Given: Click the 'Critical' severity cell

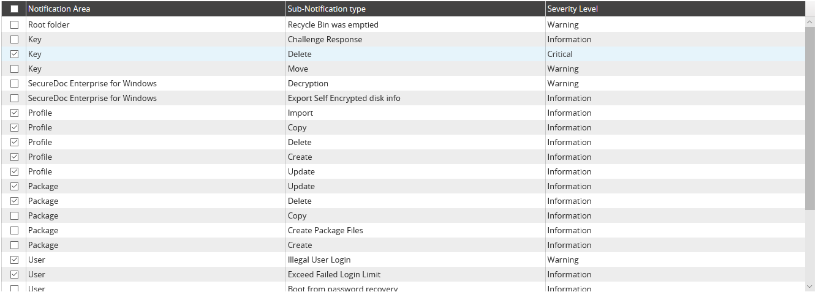Looking at the screenshot, I should click(675, 54).
